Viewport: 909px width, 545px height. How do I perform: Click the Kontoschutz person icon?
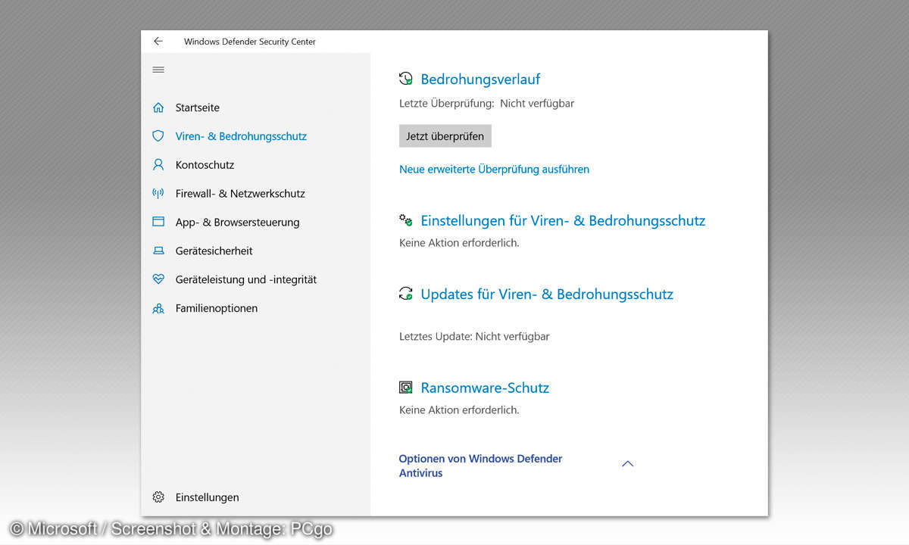click(158, 164)
